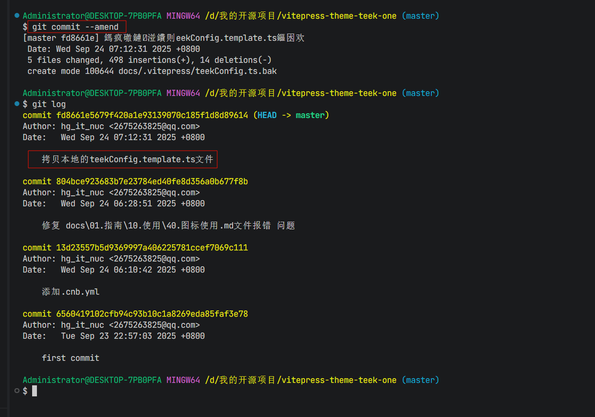Click the hollow circle beside the empty prompt

point(17,391)
